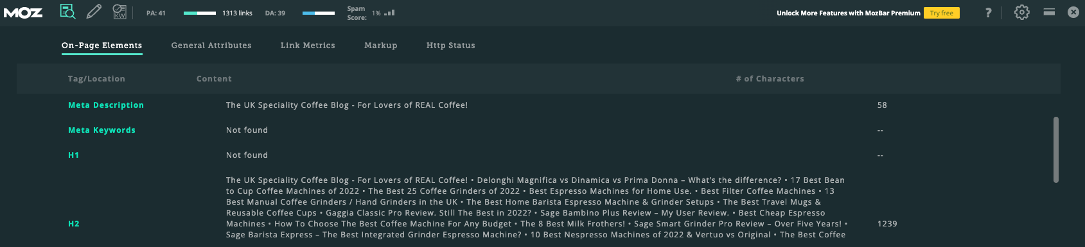1085x247 pixels.
Task: Click the vertical scrollbar of the results panel
Action: [x=1056, y=149]
